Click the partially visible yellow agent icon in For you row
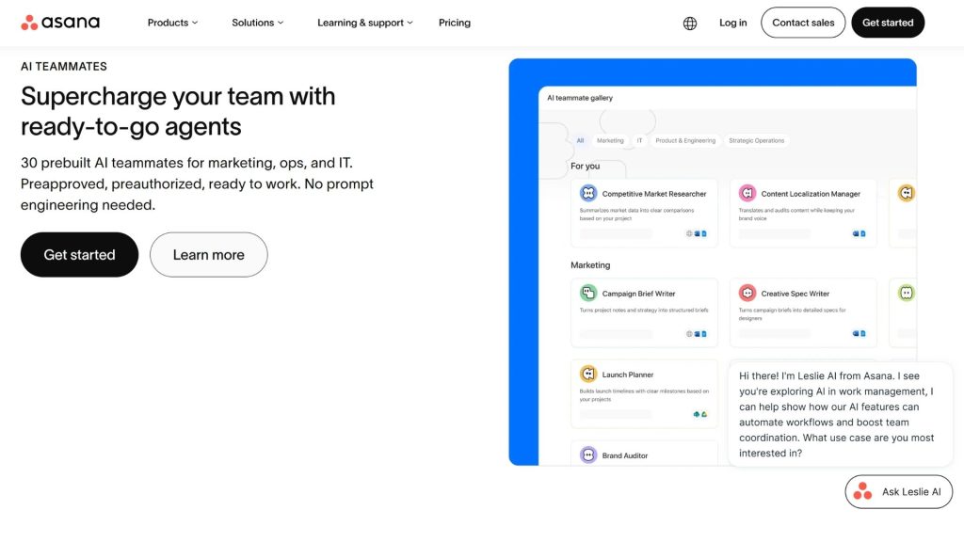The image size is (964, 542). click(907, 193)
